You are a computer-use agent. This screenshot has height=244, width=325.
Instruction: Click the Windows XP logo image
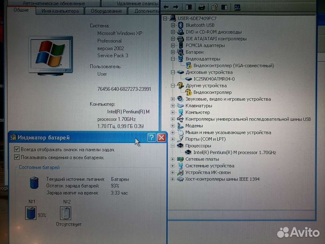tap(51, 56)
